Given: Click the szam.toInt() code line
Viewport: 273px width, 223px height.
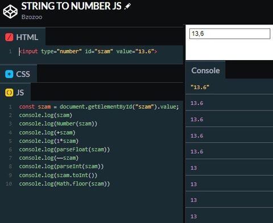Looking at the screenshot, I should [x=58, y=175].
